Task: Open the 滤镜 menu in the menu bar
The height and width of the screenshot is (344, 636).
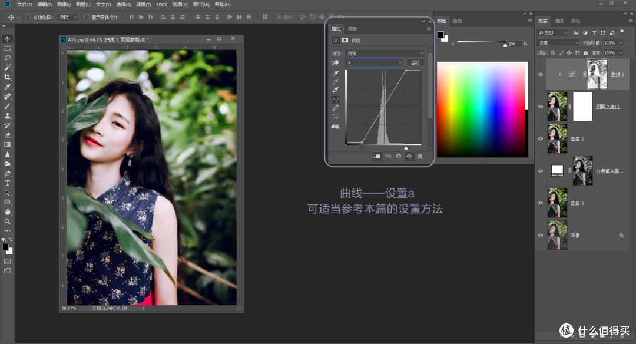Action: (141, 5)
